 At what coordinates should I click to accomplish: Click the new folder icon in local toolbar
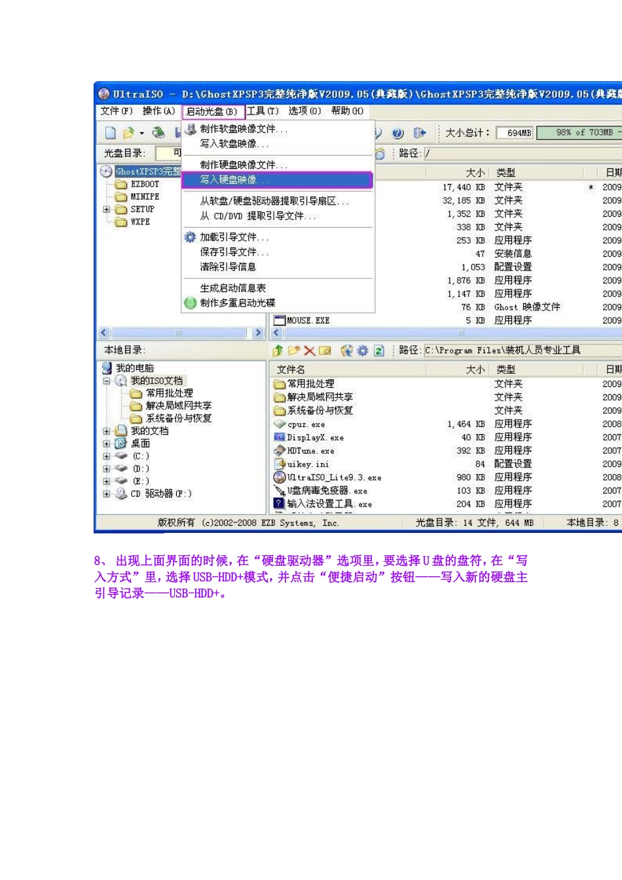[x=294, y=350]
